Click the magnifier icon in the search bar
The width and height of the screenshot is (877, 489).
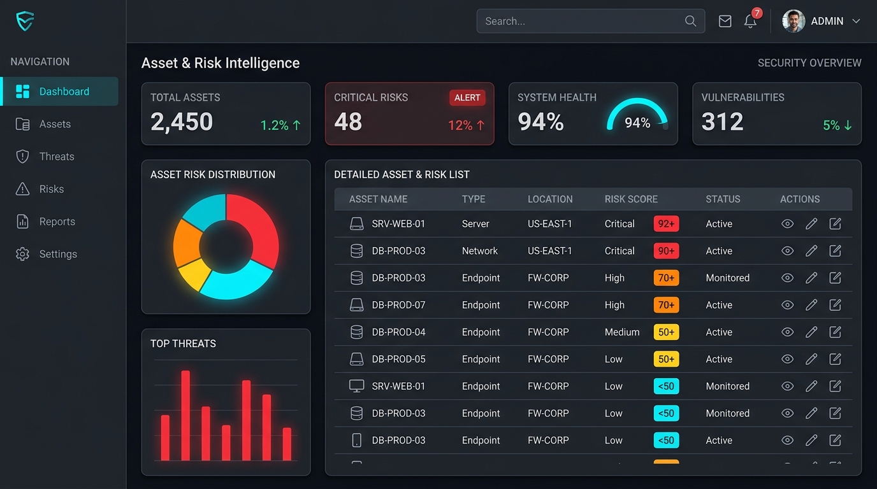pos(690,21)
